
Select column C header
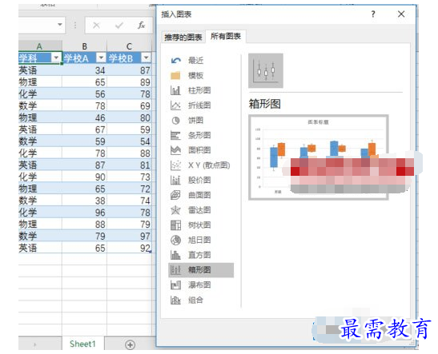129,46
